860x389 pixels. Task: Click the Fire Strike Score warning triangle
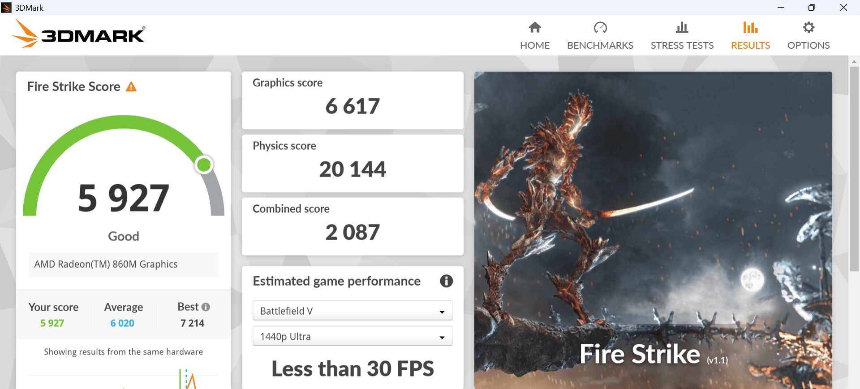tap(131, 87)
